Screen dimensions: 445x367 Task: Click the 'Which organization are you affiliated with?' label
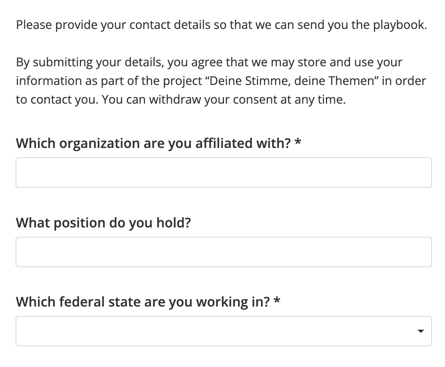point(153,143)
